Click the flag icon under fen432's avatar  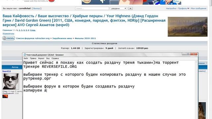tap(5, 96)
